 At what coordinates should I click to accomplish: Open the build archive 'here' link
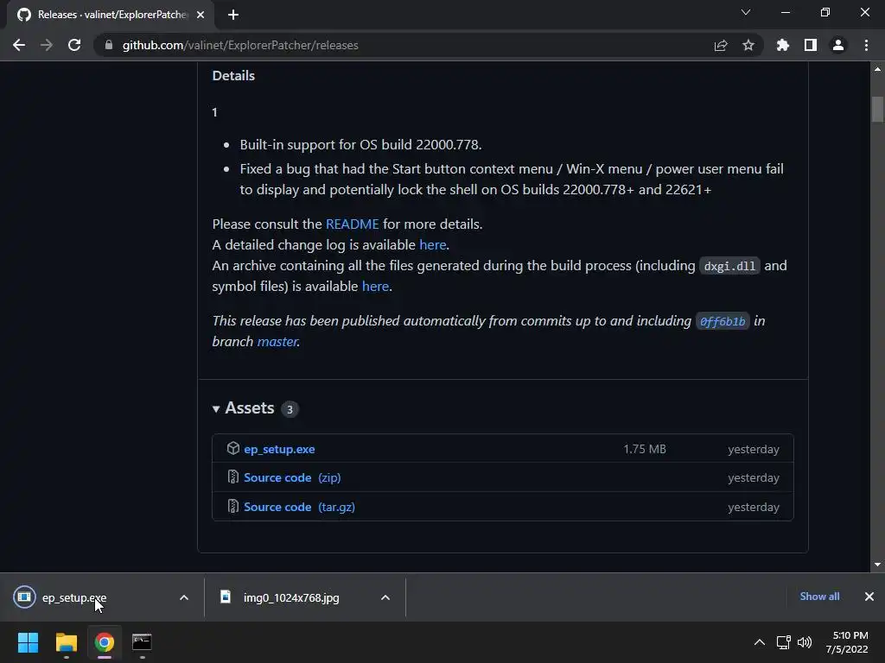(x=375, y=287)
